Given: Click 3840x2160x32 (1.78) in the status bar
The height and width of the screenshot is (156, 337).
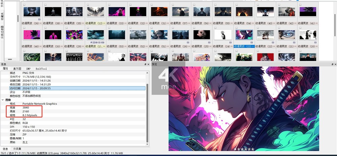Looking at the screenshot, I should (72, 153).
